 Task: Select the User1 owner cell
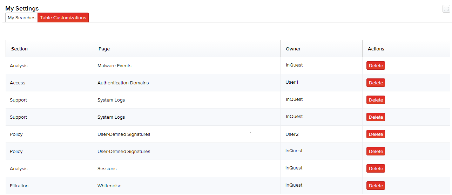pyautogui.click(x=292, y=82)
